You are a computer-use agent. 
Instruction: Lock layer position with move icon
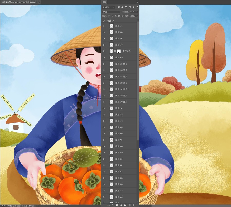pos(116,16)
